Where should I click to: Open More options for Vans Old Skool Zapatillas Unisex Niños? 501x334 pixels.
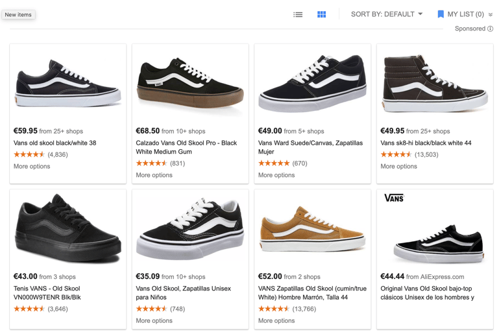click(154, 320)
